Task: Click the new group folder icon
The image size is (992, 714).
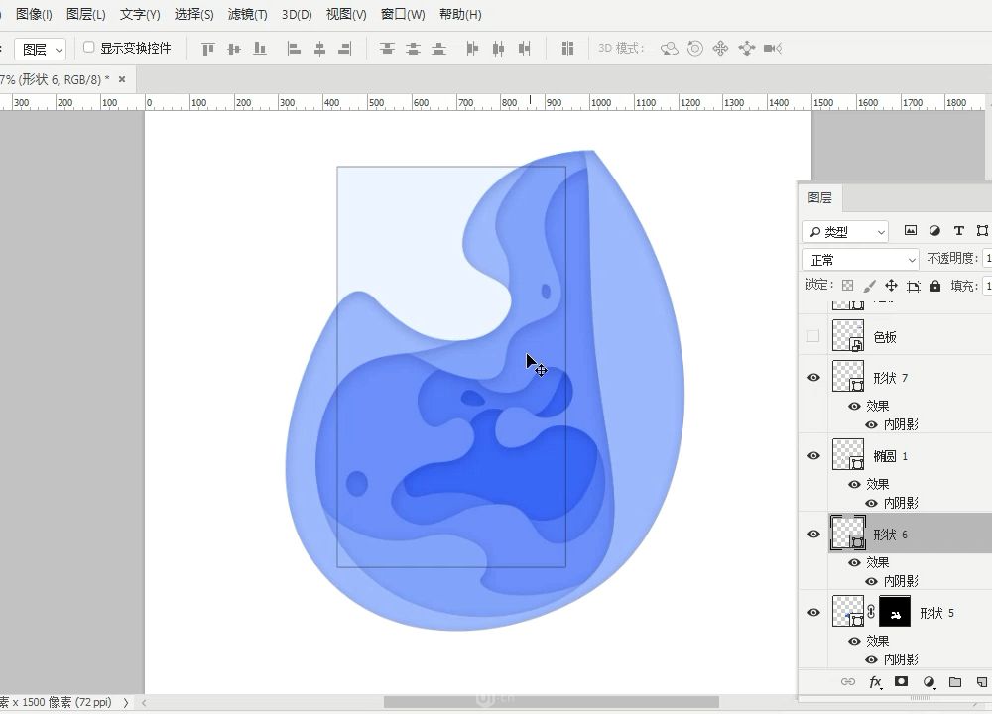Action: [955, 681]
